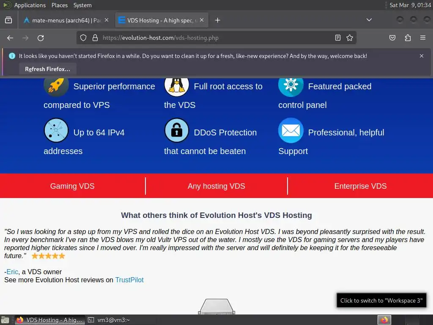Image resolution: width=433 pixels, height=325 pixels.
Task: Click the rocket Superior performance icon
Action: 56,86
